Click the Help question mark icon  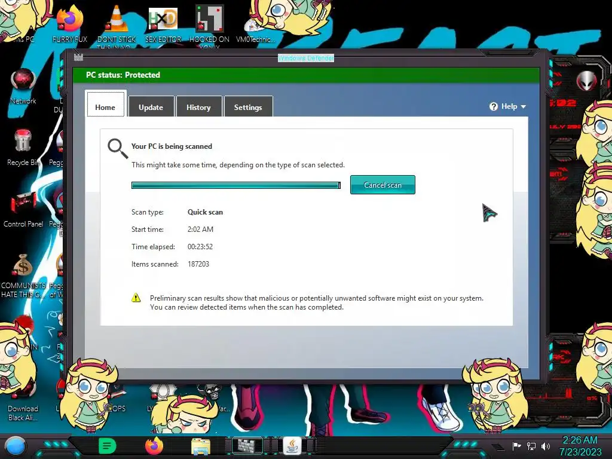(x=493, y=106)
